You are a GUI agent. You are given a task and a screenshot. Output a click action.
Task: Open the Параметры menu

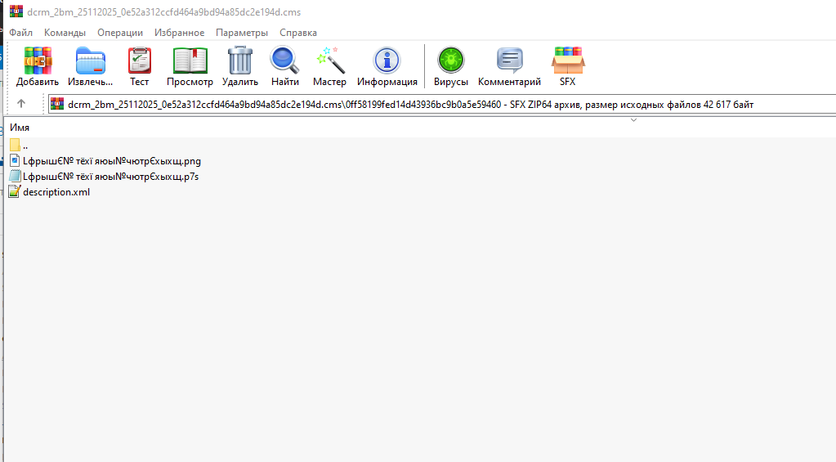[x=242, y=33]
